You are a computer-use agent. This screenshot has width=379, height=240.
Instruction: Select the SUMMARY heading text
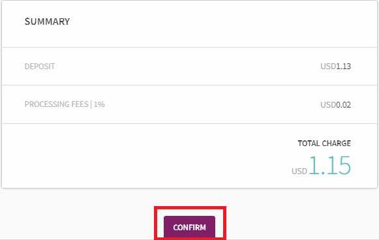coord(47,22)
